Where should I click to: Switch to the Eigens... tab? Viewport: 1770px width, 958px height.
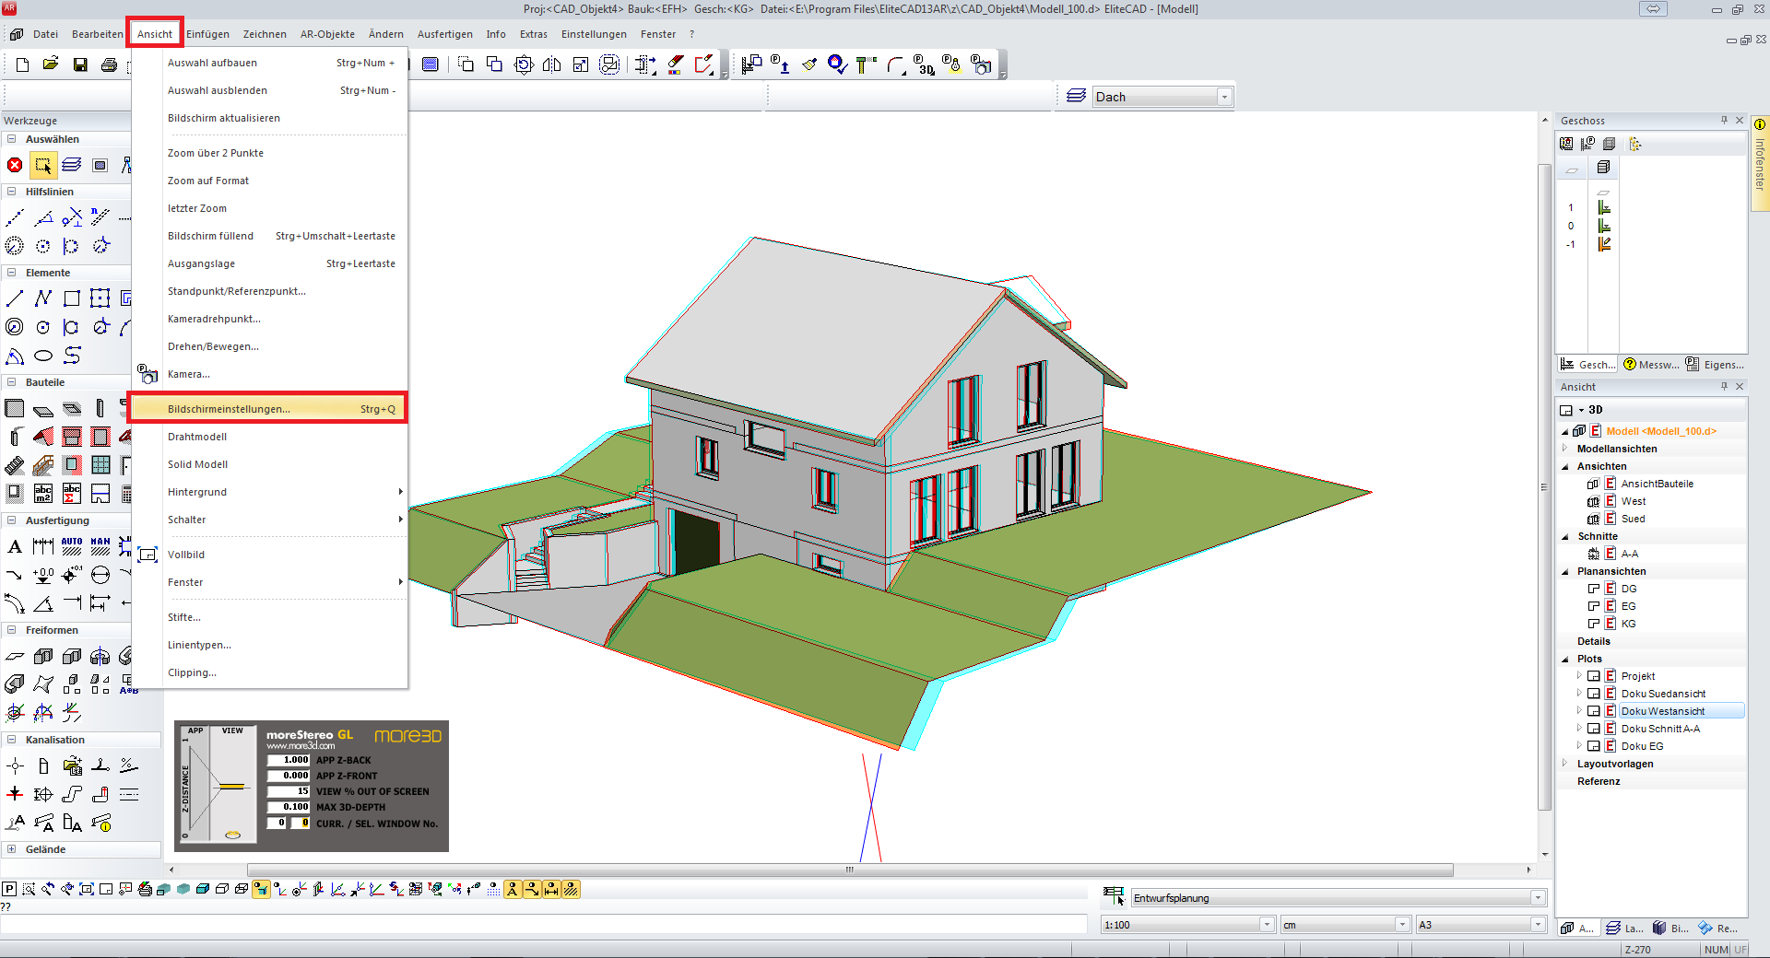[x=1715, y=365]
